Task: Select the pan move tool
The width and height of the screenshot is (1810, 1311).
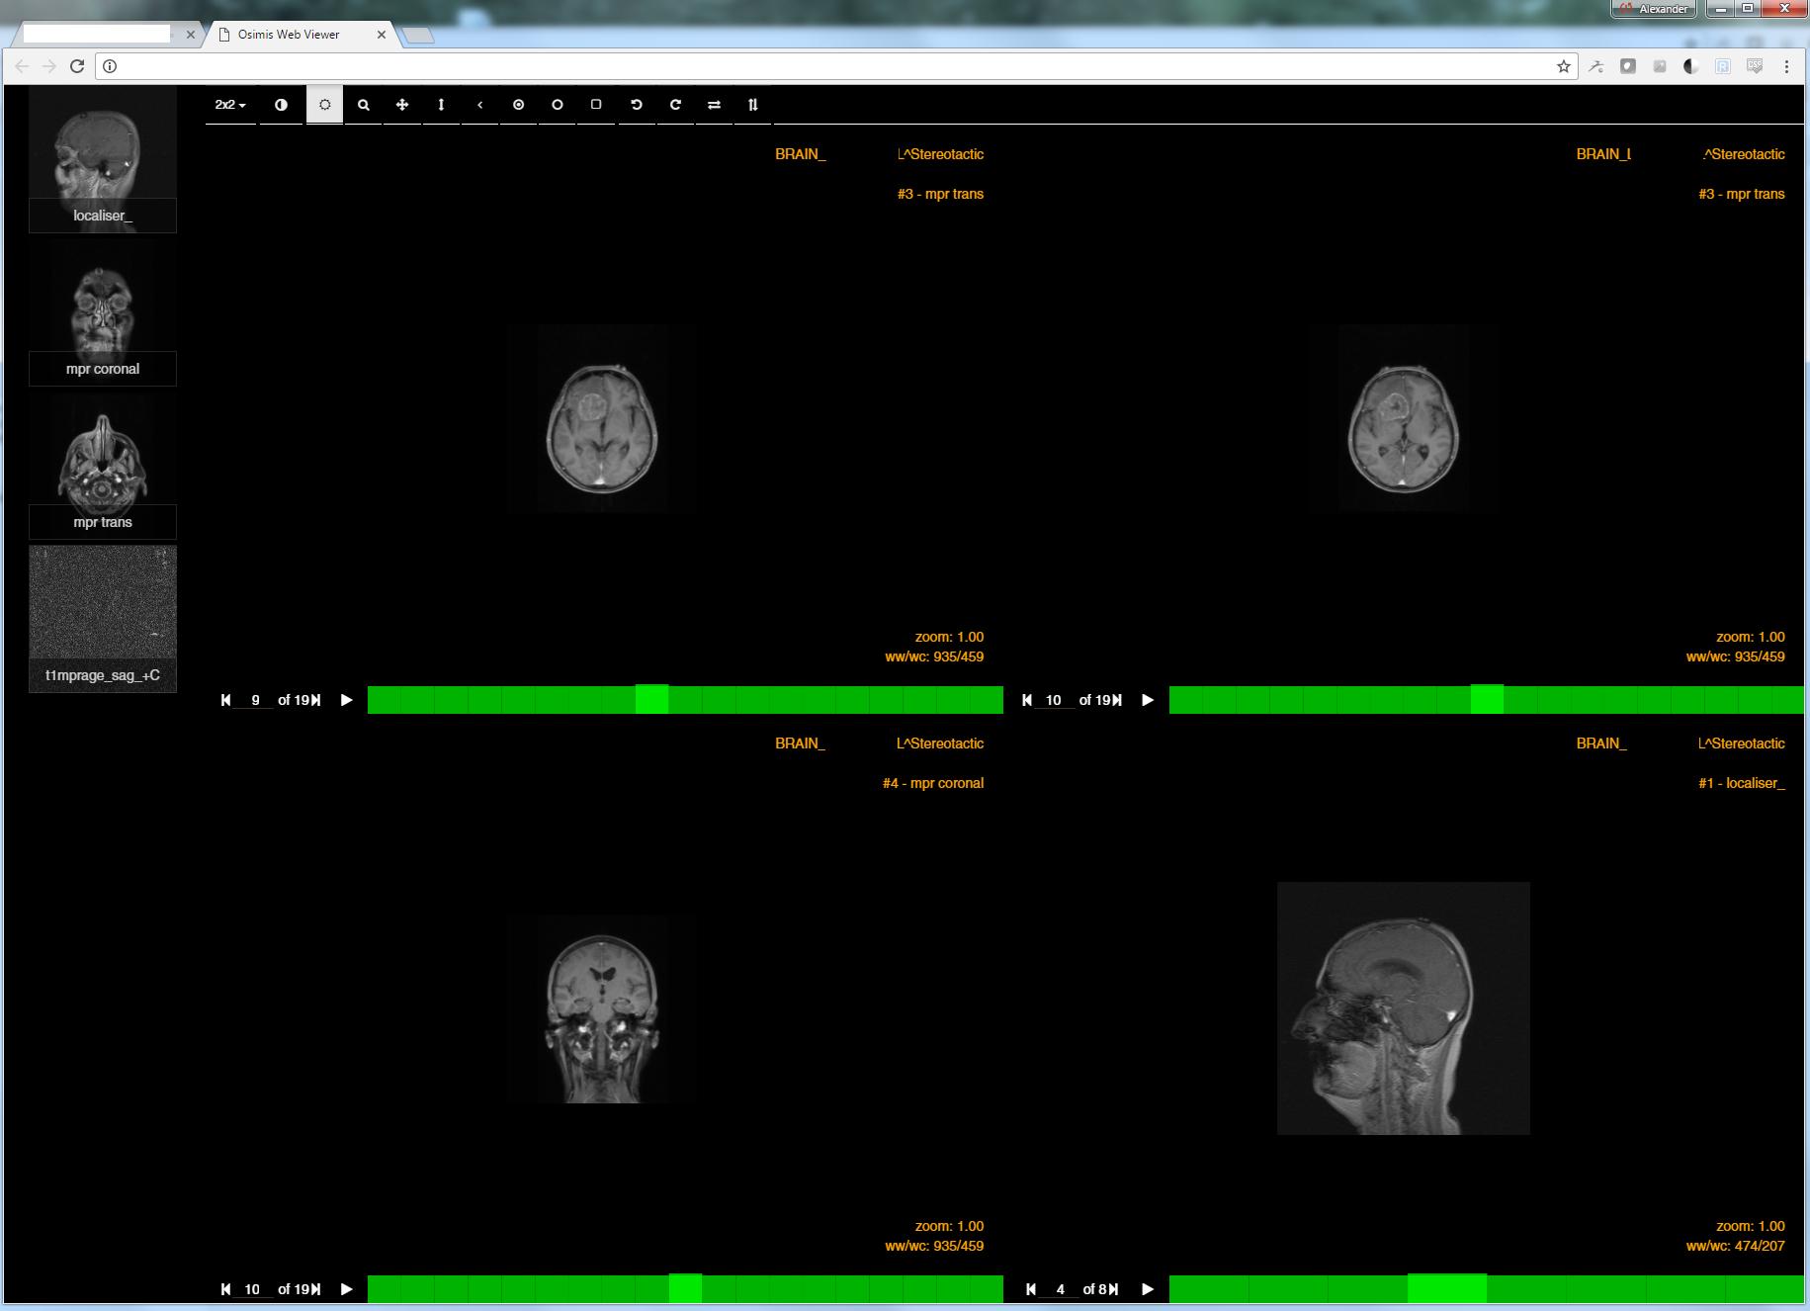Action: coord(402,105)
